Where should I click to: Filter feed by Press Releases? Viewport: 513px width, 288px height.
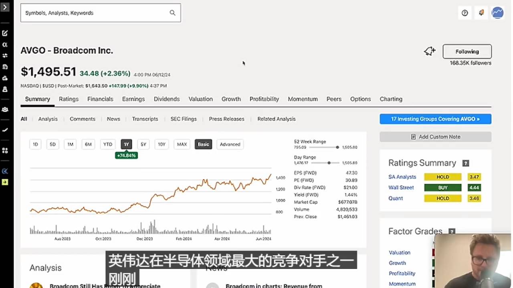pyautogui.click(x=226, y=119)
